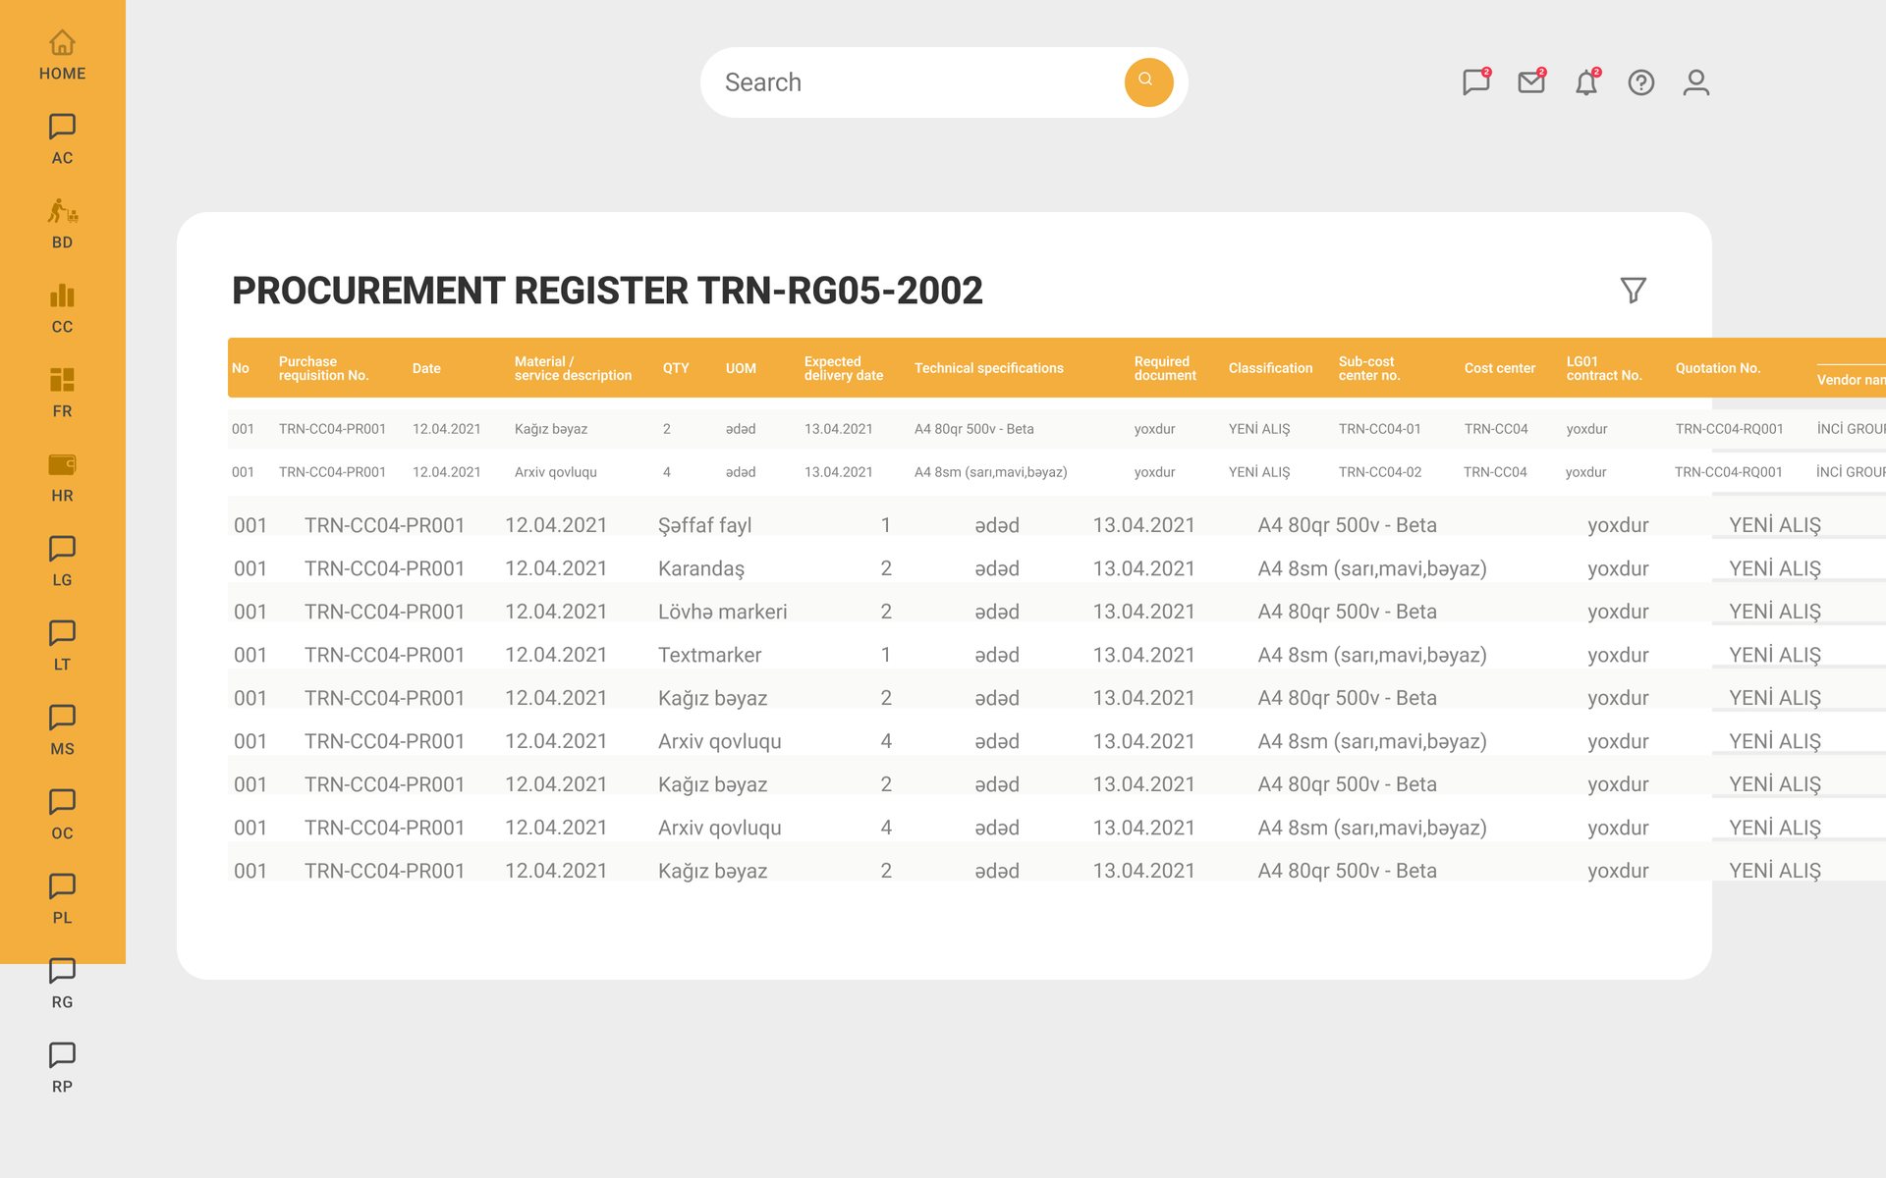Open the LT sidebar section
The height and width of the screenshot is (1178, 1886).
click(62, 646)
